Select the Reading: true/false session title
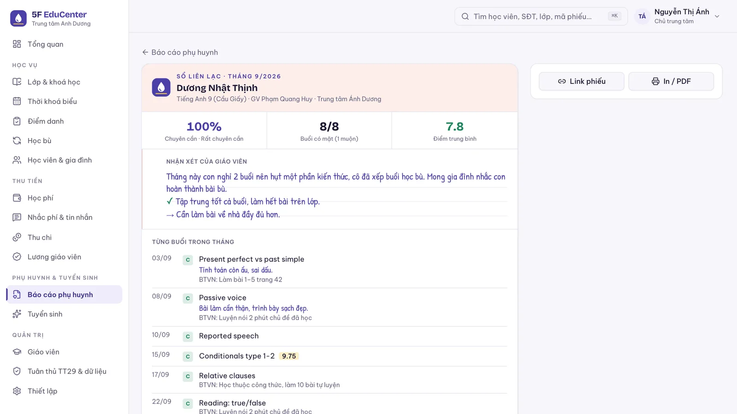Image resolution: width=737 pixels, height=414 pixels. [232, 403]
